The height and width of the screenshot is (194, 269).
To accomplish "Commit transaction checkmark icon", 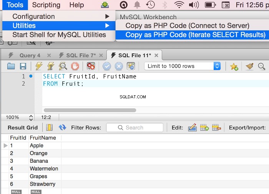I will point(107,66).
